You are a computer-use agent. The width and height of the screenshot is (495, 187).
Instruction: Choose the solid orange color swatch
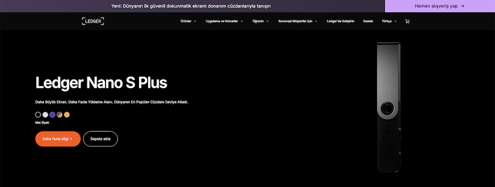[x=67, y=115]
